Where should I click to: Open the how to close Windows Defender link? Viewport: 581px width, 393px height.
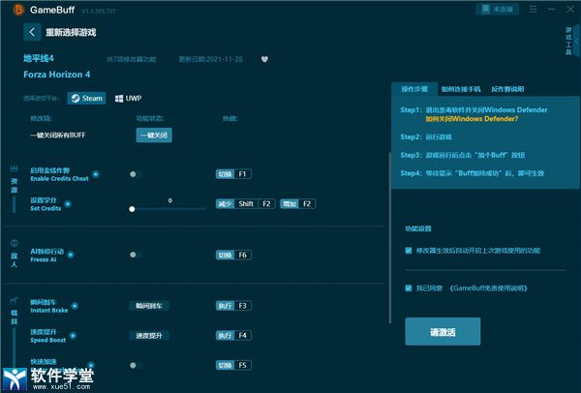[x=472, y=119]
